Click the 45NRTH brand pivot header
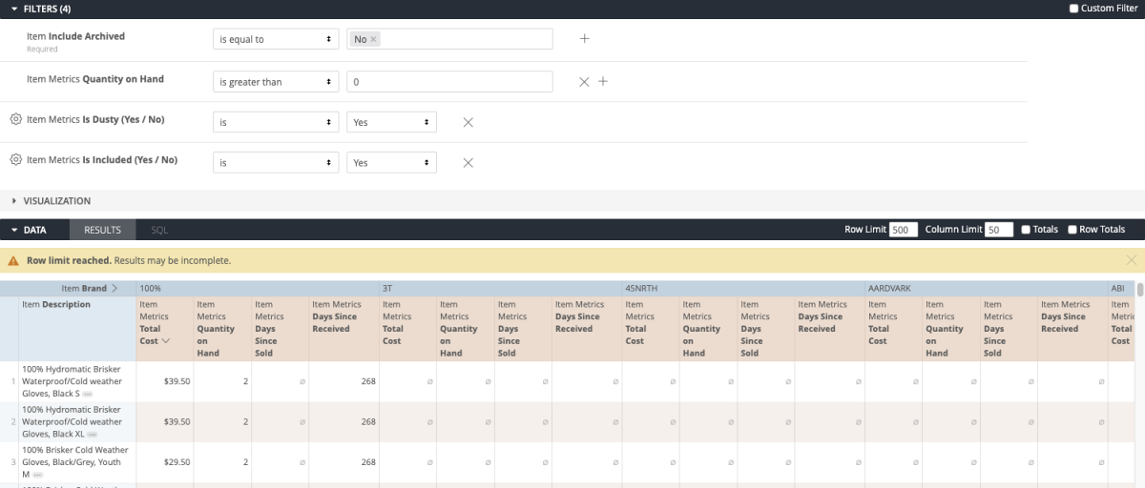Image resolution: width=1145 pixels, height=488 pixels. coord(743,288)
